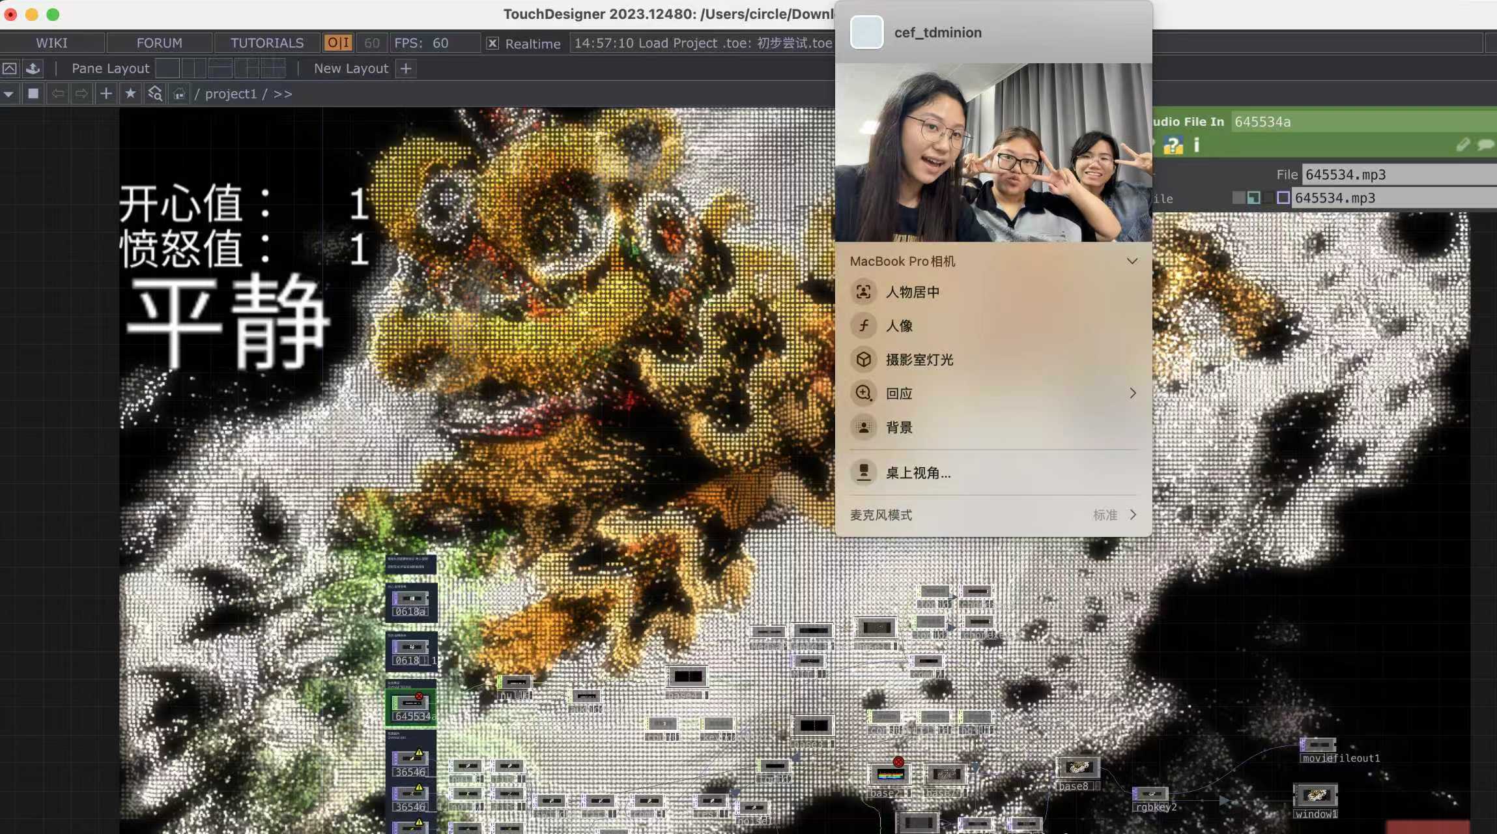Click the comment bubble icon in parameter header
The height and width of the screenshot is (834, 1497).
coord(1485,145)
